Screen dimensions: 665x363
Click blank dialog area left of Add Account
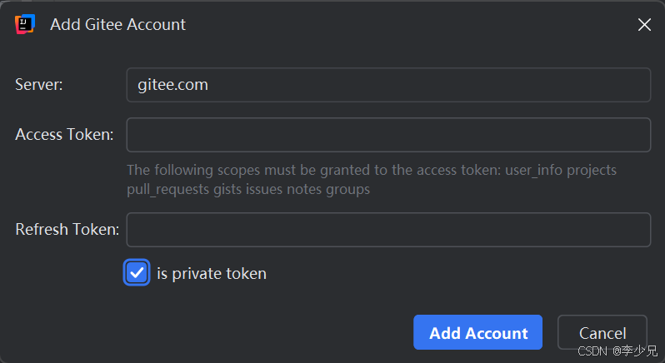coord(250,332)
